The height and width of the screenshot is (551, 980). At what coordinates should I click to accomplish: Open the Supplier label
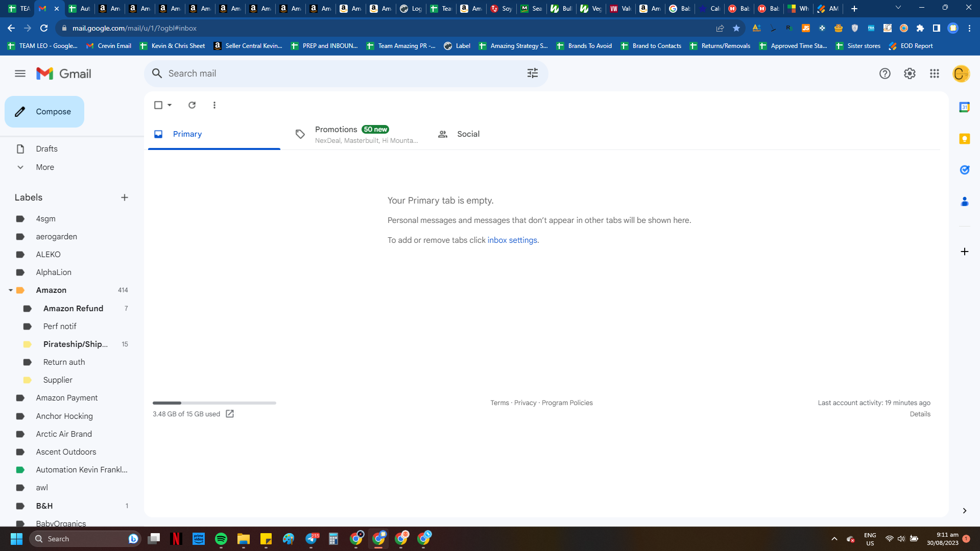coord(58,380)
